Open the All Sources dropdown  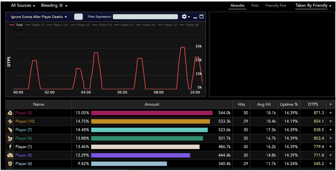click(23, 6)
